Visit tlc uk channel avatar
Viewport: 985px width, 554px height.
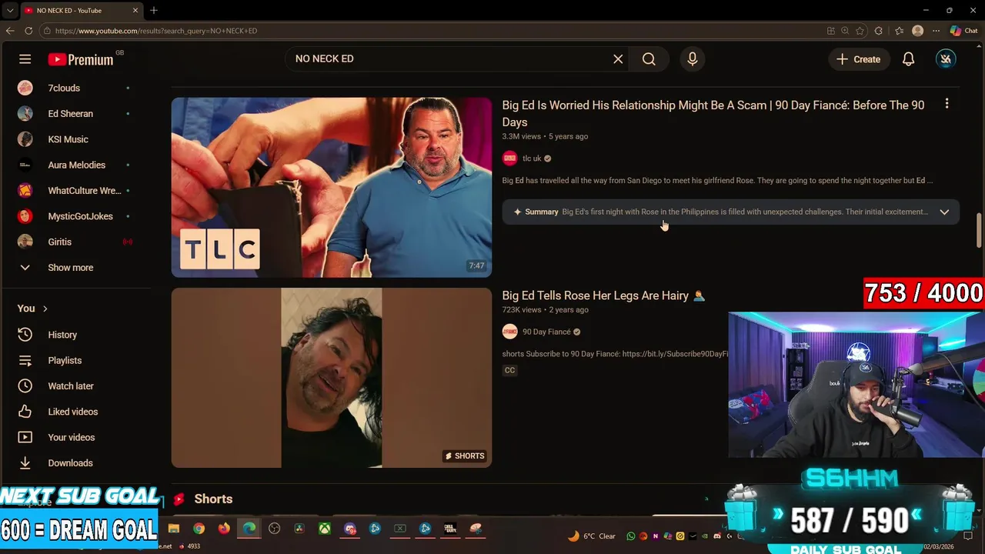click(x=509, y=159)
